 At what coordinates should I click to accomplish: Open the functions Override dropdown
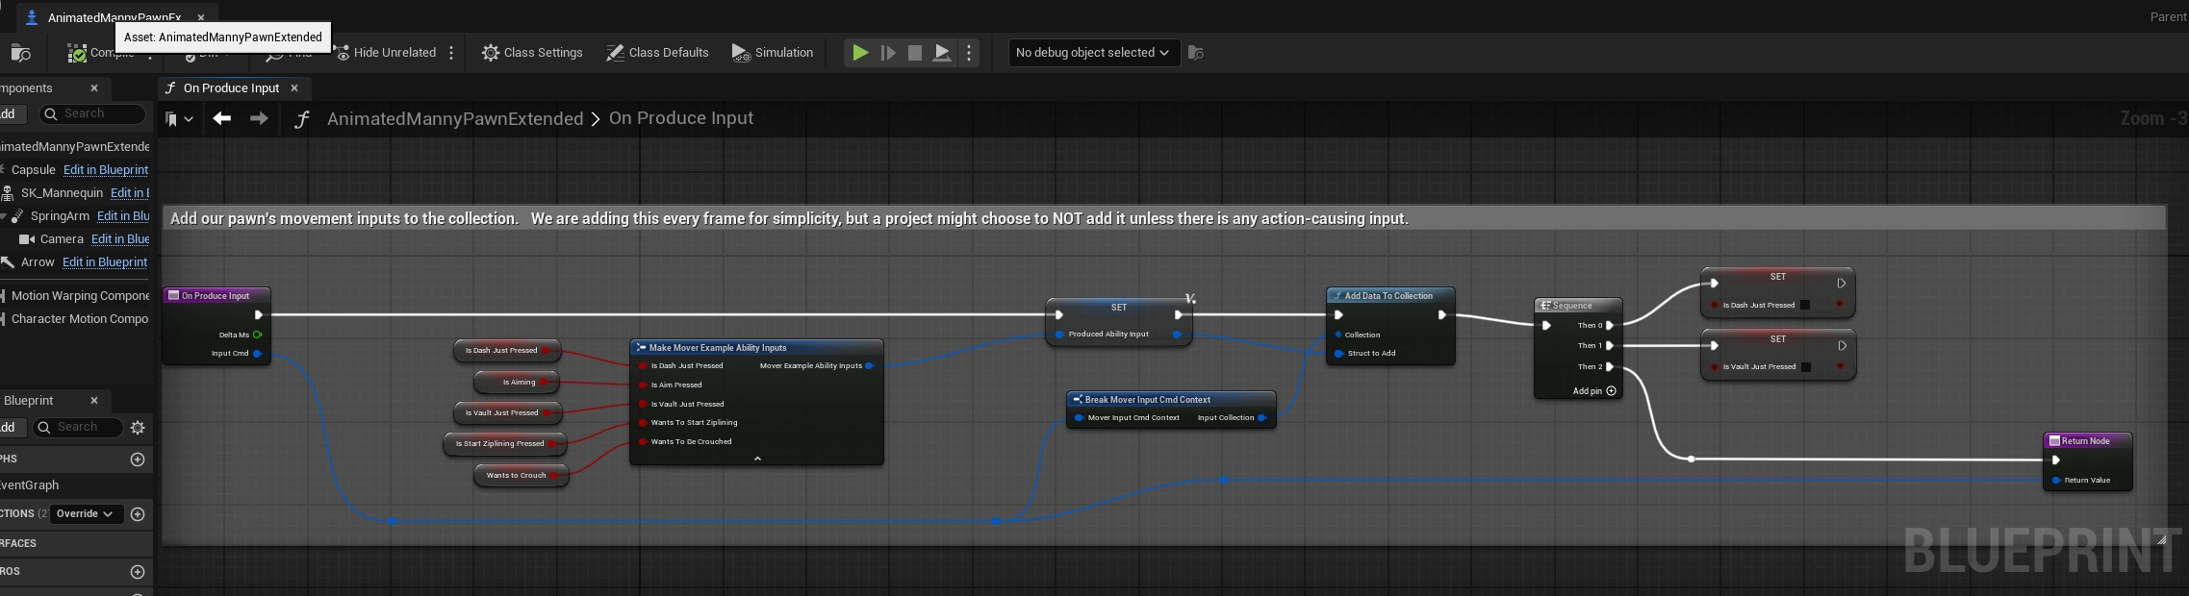[x=86, y=514]
